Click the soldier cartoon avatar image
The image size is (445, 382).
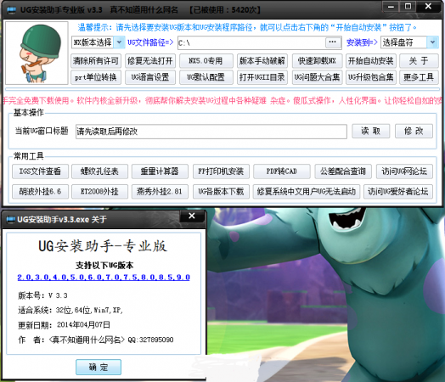coord(37,53)
